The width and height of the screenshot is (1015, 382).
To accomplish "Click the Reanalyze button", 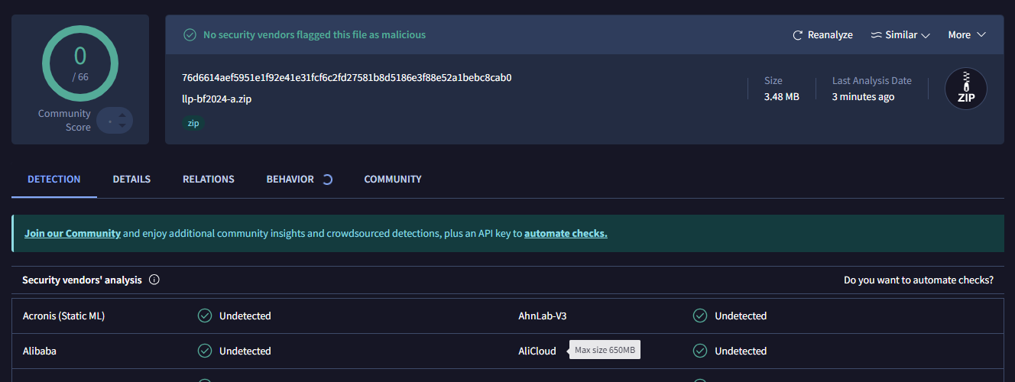I will click(x=822, y=35).
